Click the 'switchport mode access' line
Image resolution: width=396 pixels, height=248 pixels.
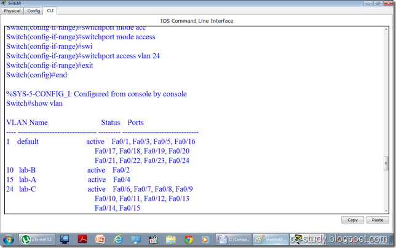[81, 37]
